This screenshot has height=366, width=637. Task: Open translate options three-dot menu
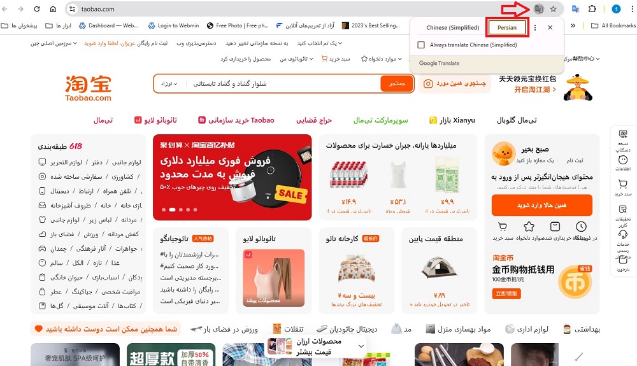click(x=535, y=27)
